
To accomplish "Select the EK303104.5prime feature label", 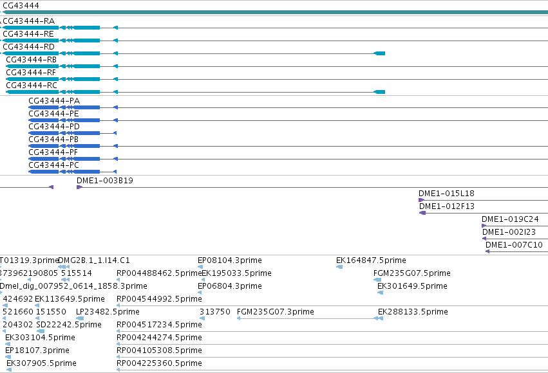I will [x=40, y=338].
